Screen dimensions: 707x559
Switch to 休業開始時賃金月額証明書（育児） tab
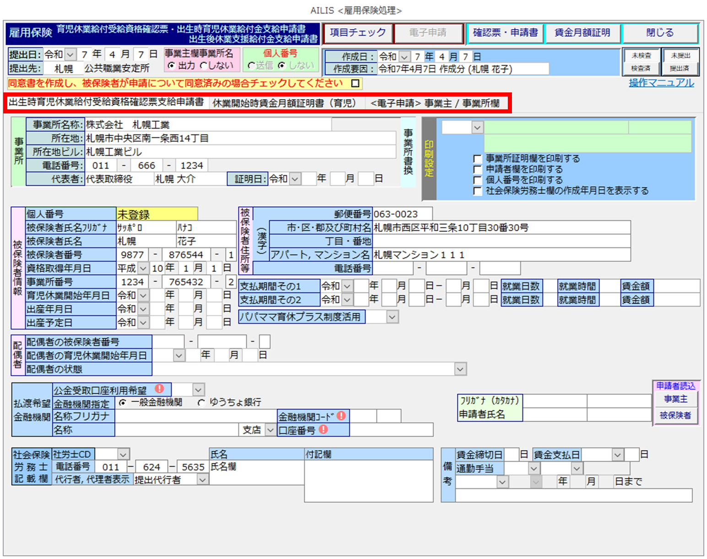[284, 103]
